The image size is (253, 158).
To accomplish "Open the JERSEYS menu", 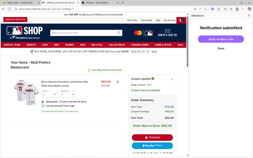I will pyautogui.click(x=31, y=45).
